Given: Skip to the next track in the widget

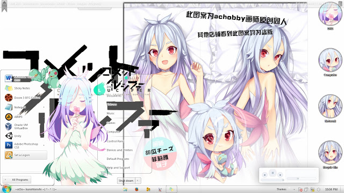Looking at the screenshot, I should pyautogui.click(x=280, y=175).
